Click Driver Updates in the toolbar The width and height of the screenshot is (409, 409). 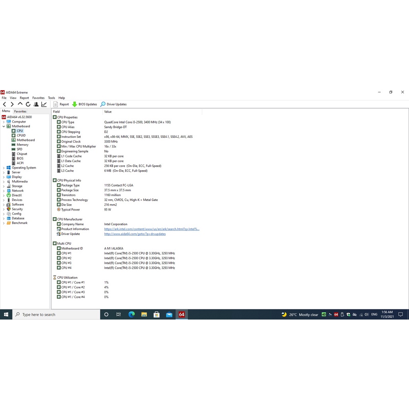point(113,104)
